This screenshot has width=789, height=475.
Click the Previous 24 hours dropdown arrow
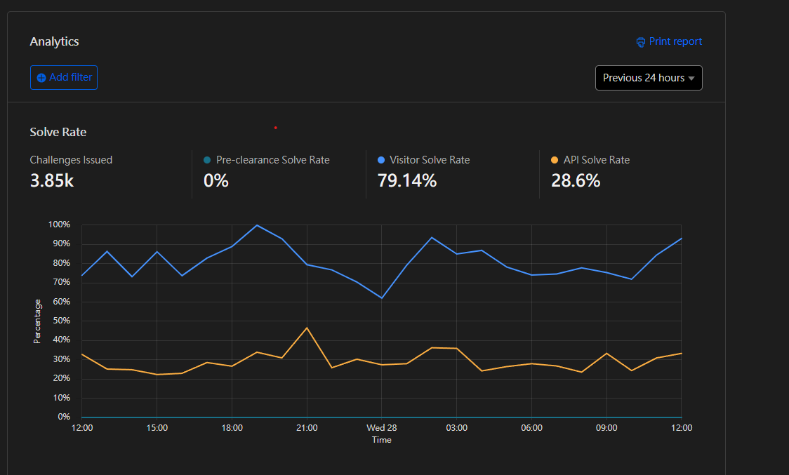pyautogui.click(x=691, y=79)
